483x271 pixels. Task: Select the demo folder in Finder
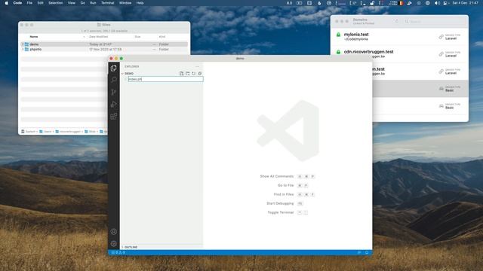pos(104,44)
